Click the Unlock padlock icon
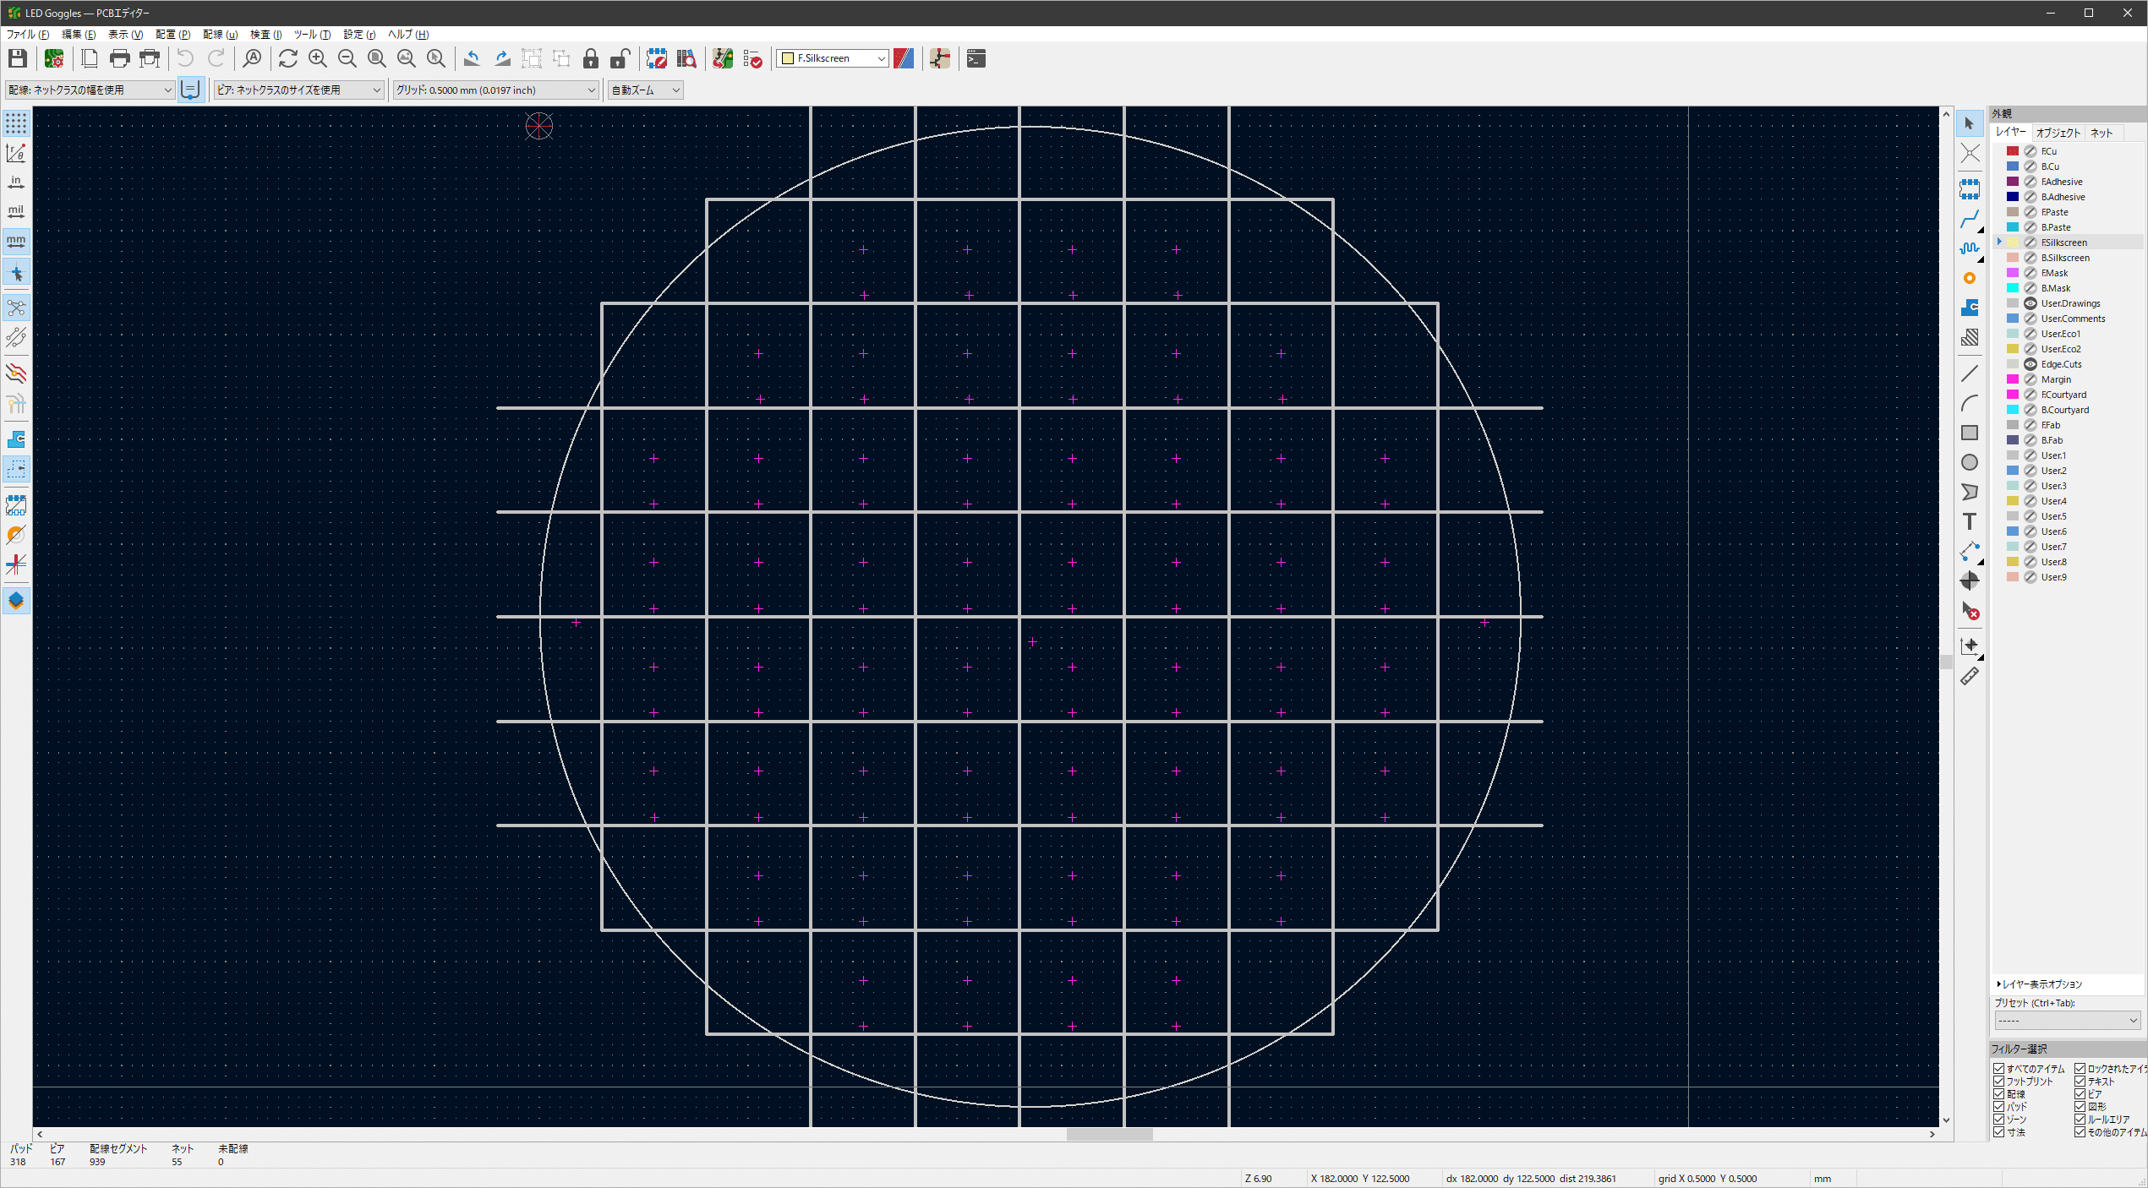Screen dimensions: 2148x1188 [x=620, y=58]
